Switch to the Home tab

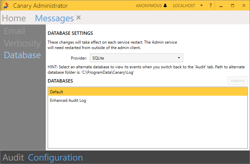pos(14,18)
